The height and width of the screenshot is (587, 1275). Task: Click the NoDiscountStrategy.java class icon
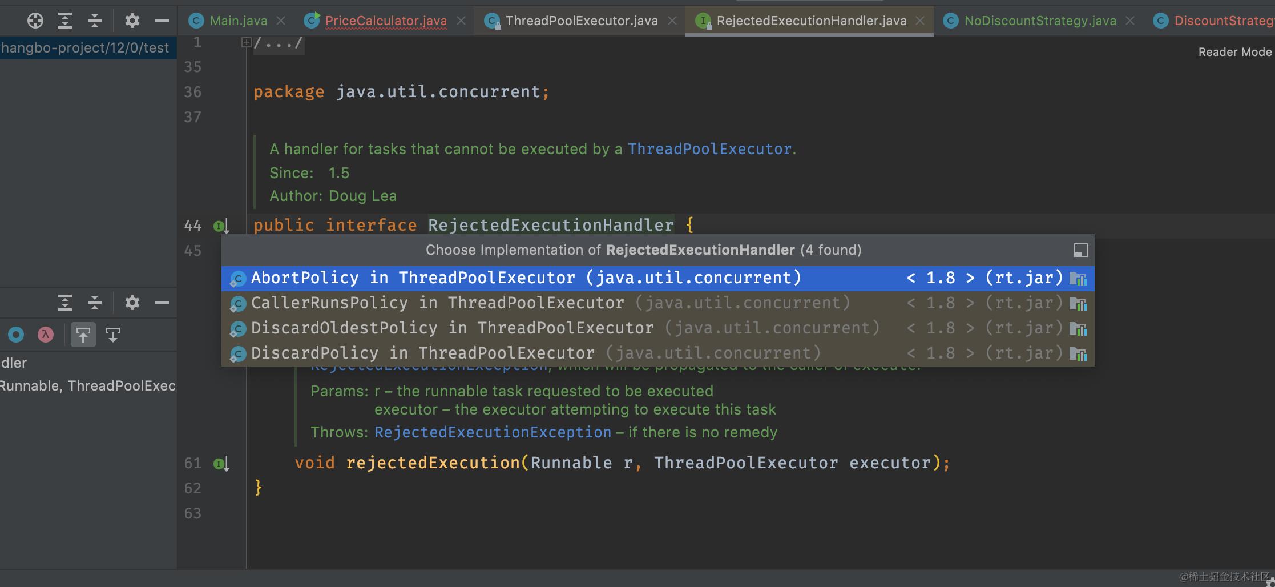pyautogui.click(x=950, y=21)
